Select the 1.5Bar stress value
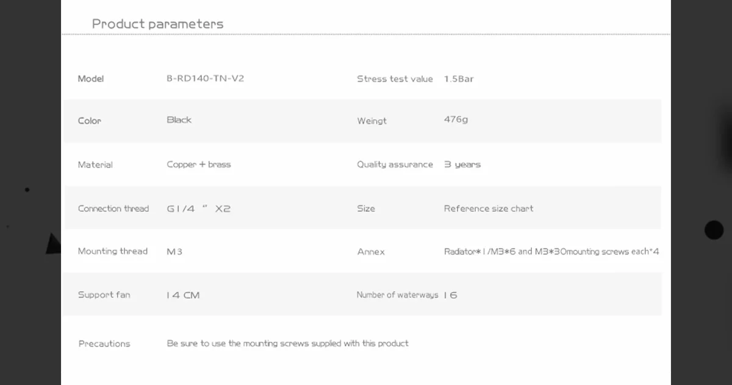Image resolution: width=732 pixels, height=385 pixels. click(x=459, y=79)
